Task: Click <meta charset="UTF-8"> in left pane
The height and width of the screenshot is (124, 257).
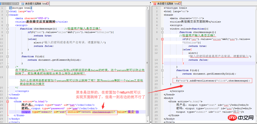Action: [32, 18]
